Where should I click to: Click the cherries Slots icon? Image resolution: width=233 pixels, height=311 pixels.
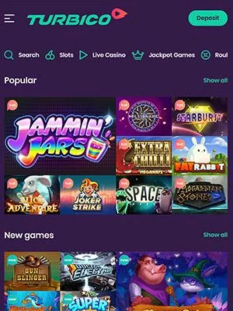pos(50,55)
